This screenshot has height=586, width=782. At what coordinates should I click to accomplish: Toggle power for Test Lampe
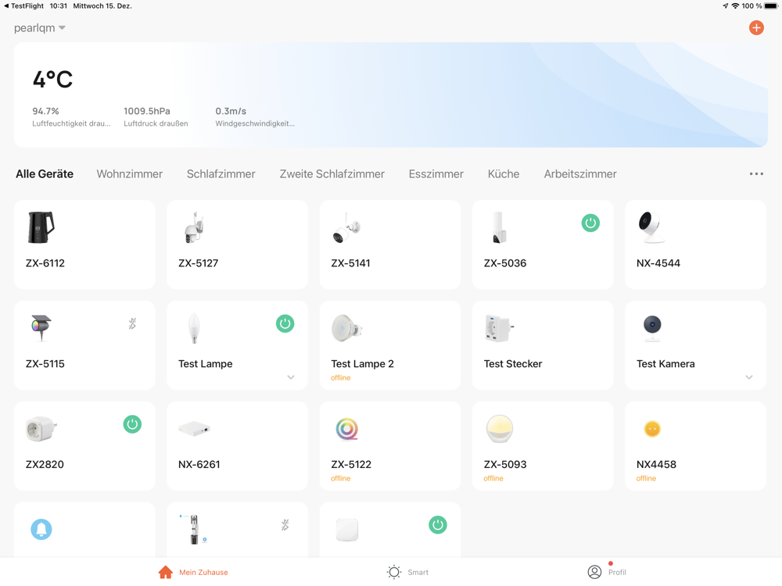coord(285,323)
